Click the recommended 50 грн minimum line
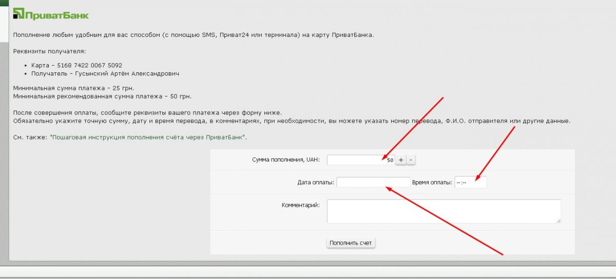The width and height of the screenshot is (616, 279). point(103,96)
